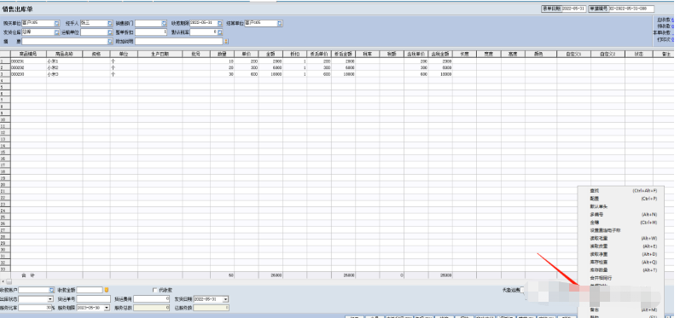Viewport: 686px width, 318px height.
Task: Click the 生产日期 column header
Action: coord(160,55)
